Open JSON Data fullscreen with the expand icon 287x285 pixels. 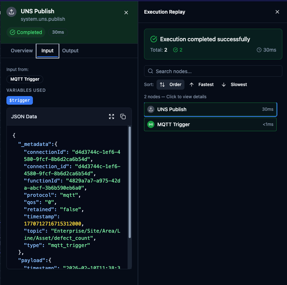112,117
